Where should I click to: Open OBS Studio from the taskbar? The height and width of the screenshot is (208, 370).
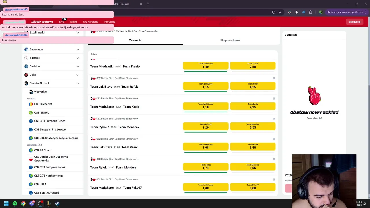(40, 203)
